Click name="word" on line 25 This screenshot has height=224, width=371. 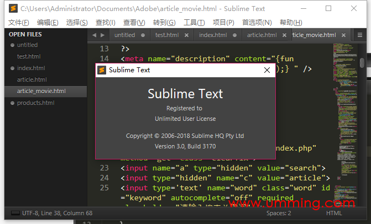232,188
